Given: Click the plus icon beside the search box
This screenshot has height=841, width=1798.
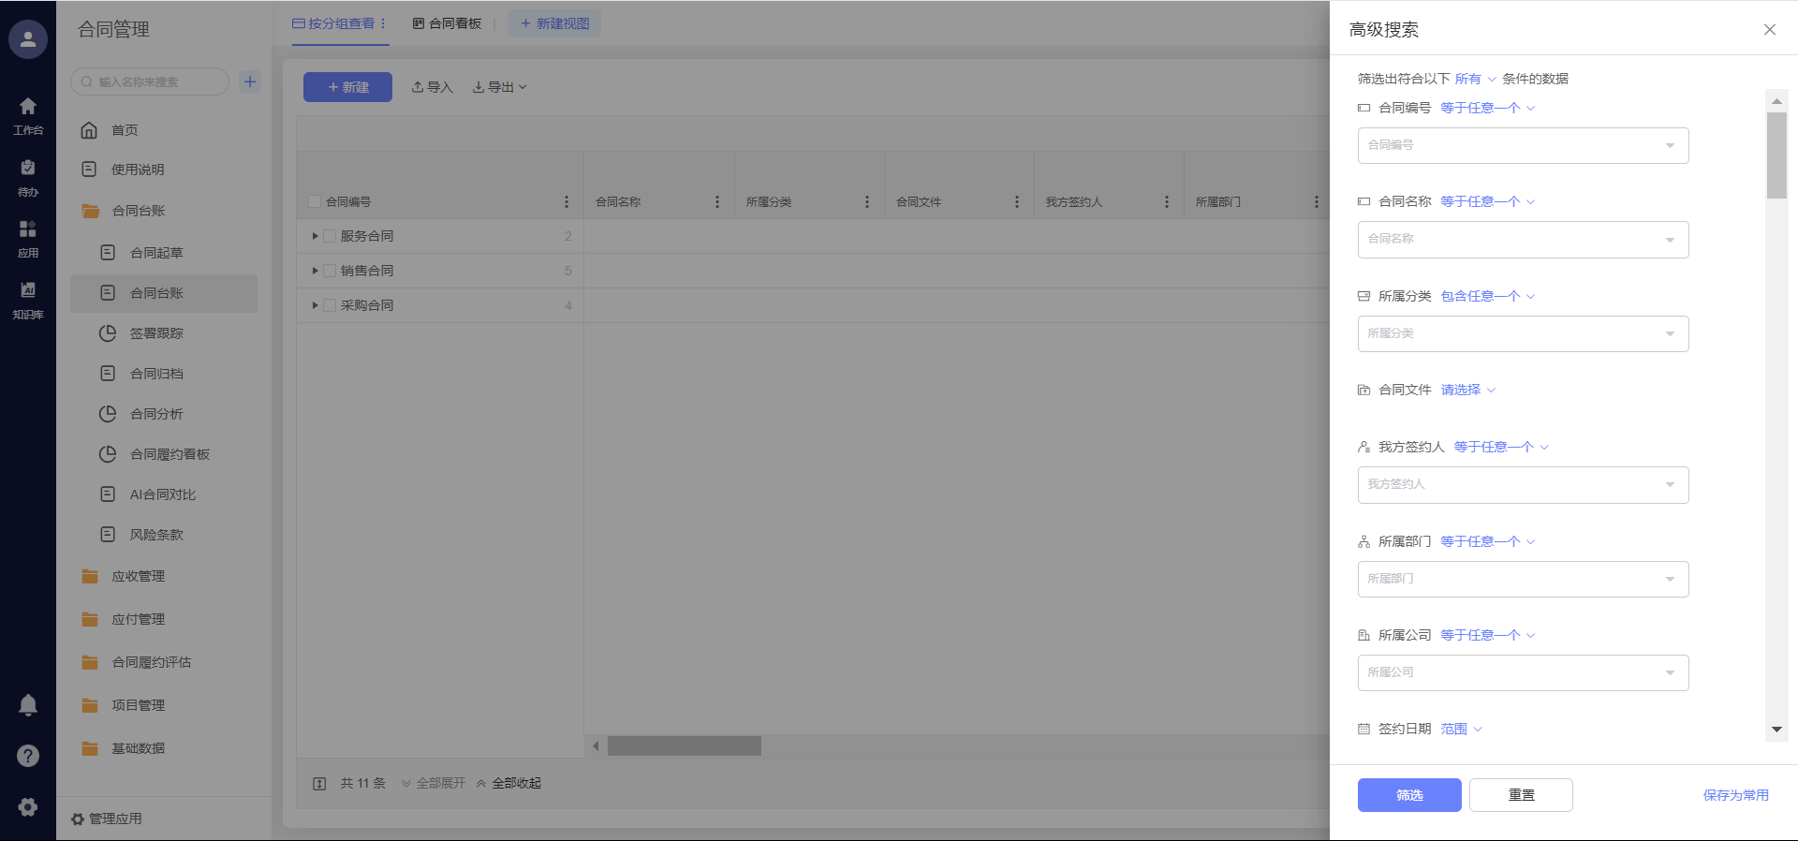Looking at the screenshot, I should (x=250, y=81).
